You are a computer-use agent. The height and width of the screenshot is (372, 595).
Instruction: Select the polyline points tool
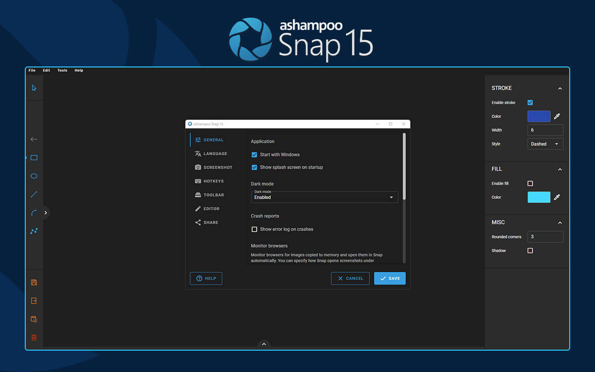(34, 231)
